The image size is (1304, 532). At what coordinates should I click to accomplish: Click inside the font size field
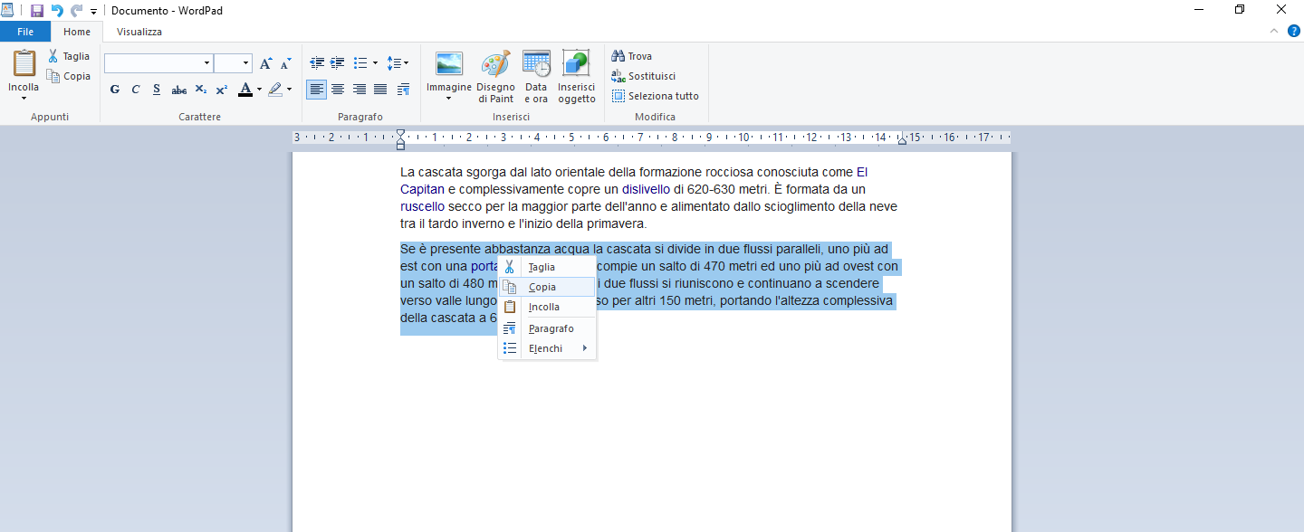(x=226, y=63)
